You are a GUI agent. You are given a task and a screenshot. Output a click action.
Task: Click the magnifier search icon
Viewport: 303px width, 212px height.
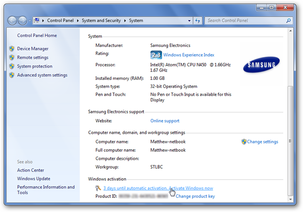pos(288,21)
